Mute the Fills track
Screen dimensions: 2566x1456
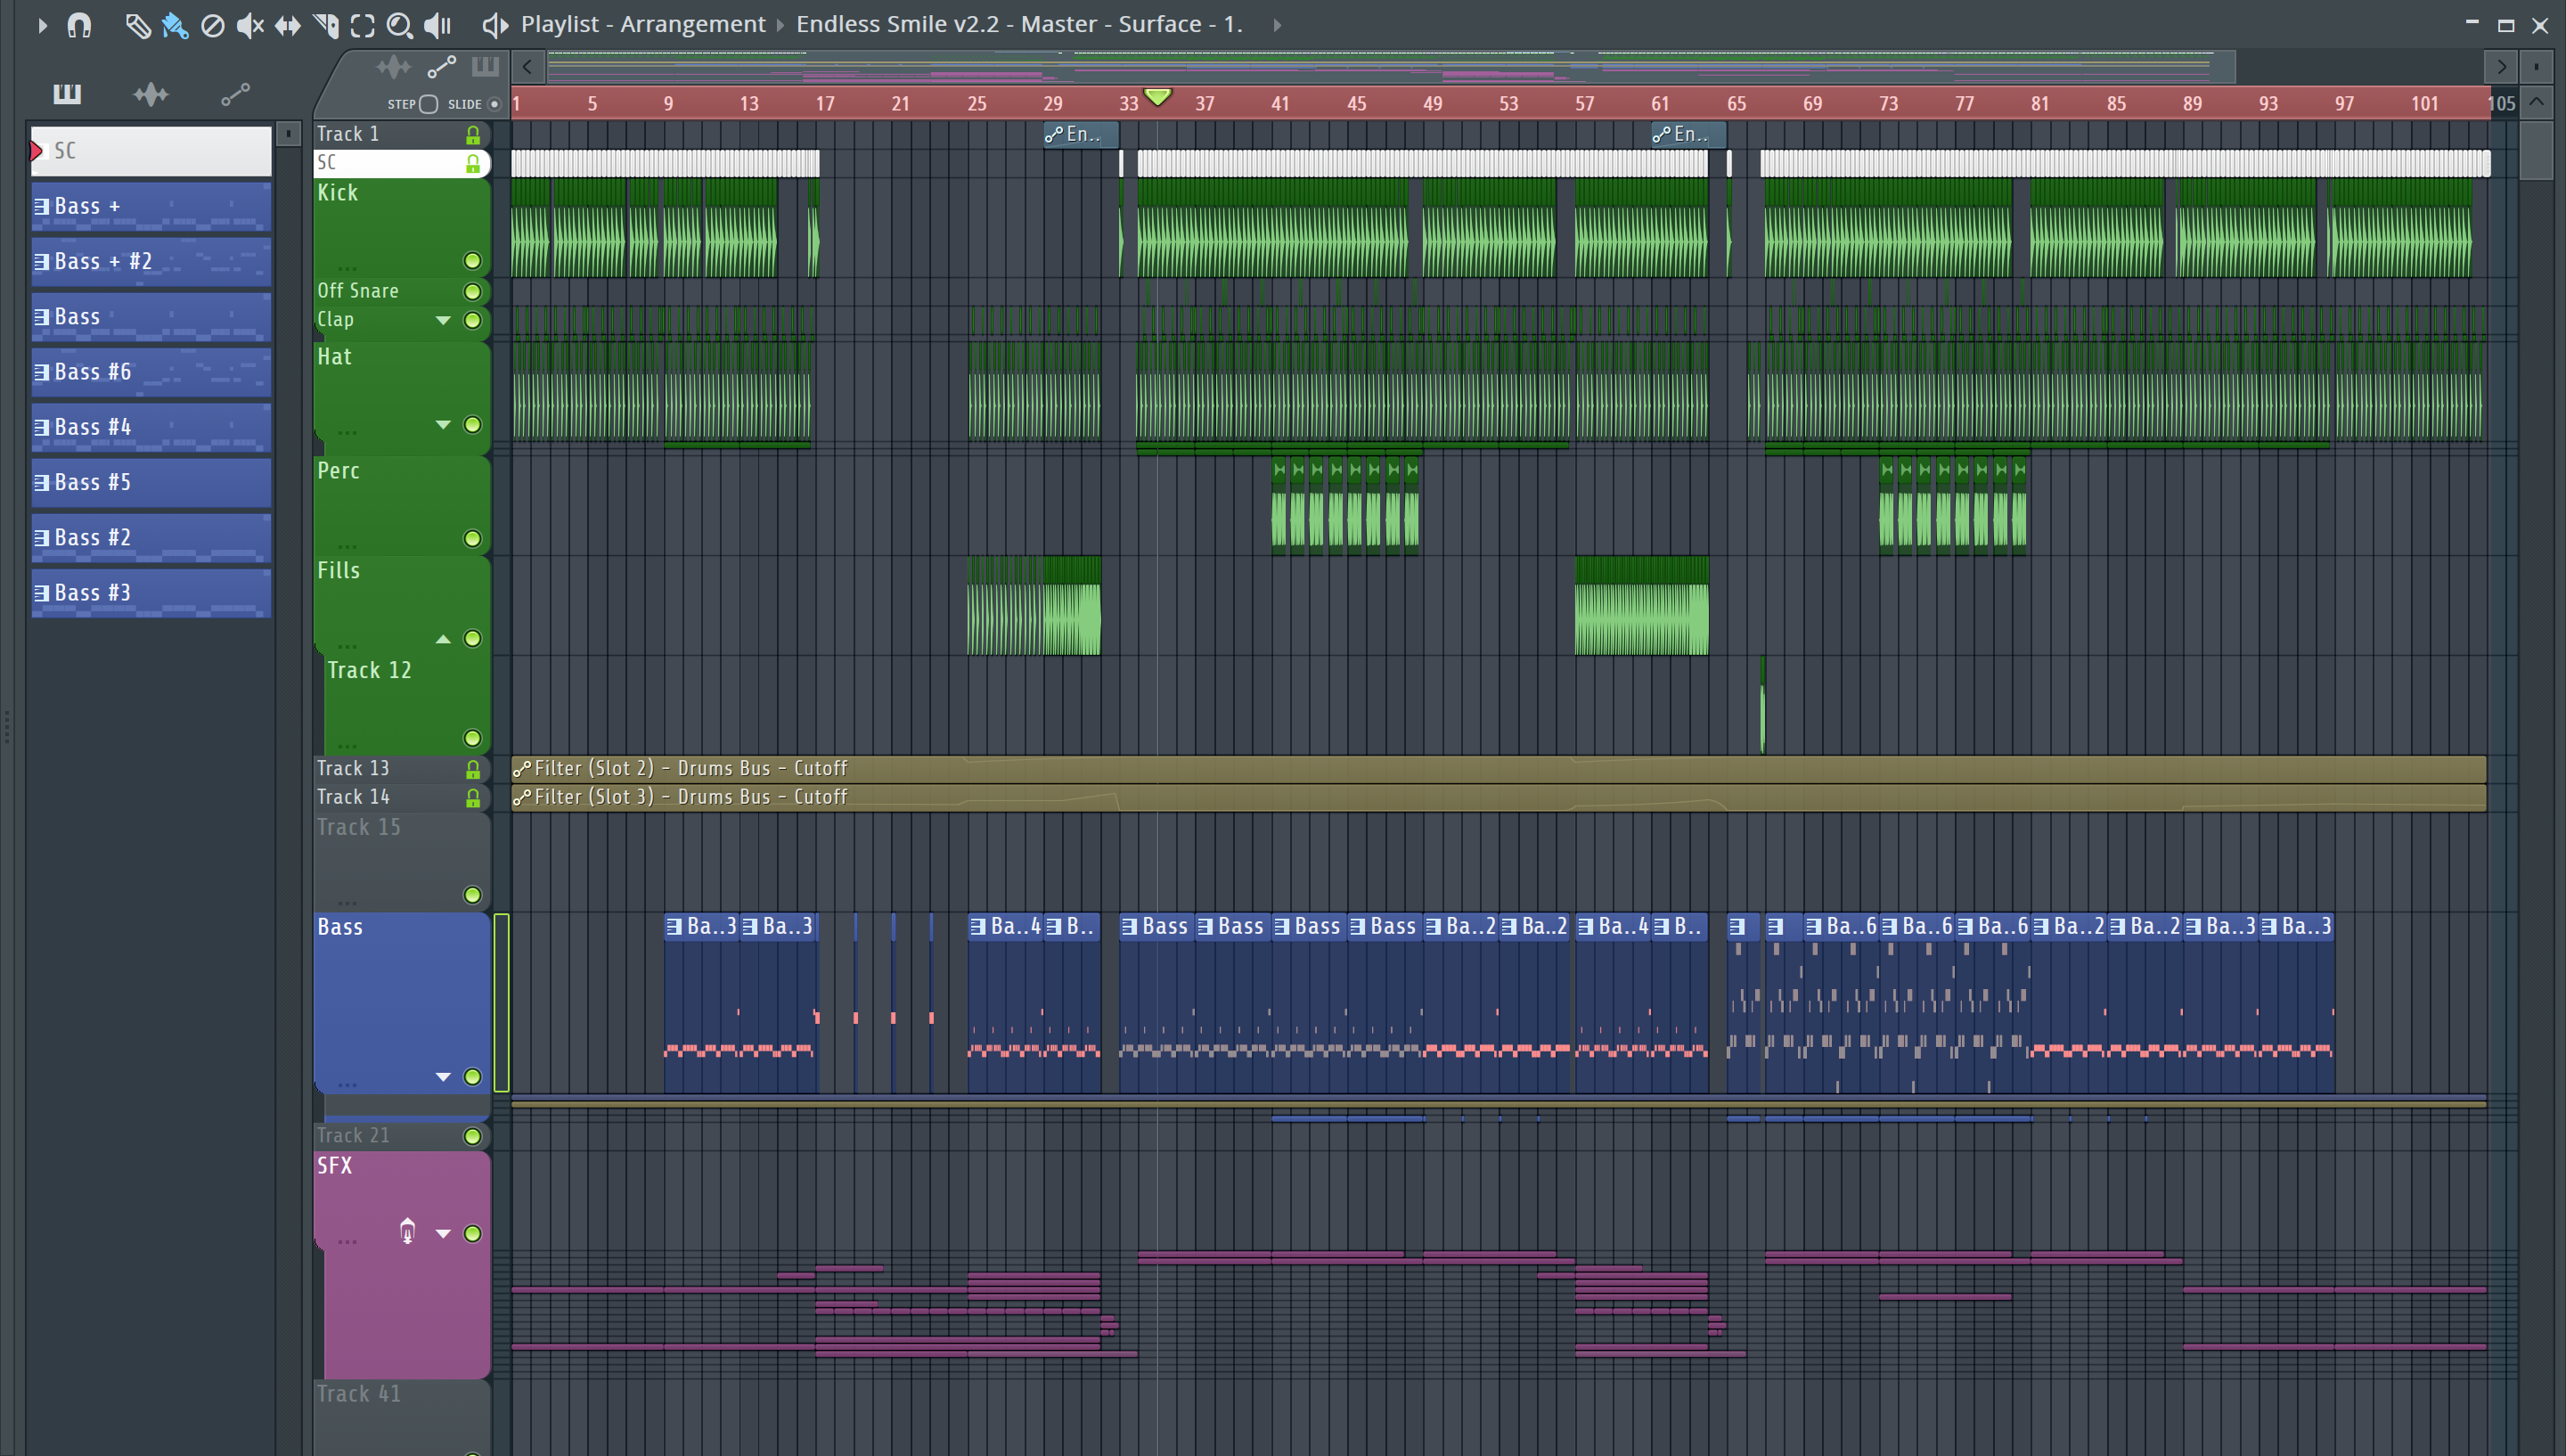pyautogui.click(x=473, y=639)
